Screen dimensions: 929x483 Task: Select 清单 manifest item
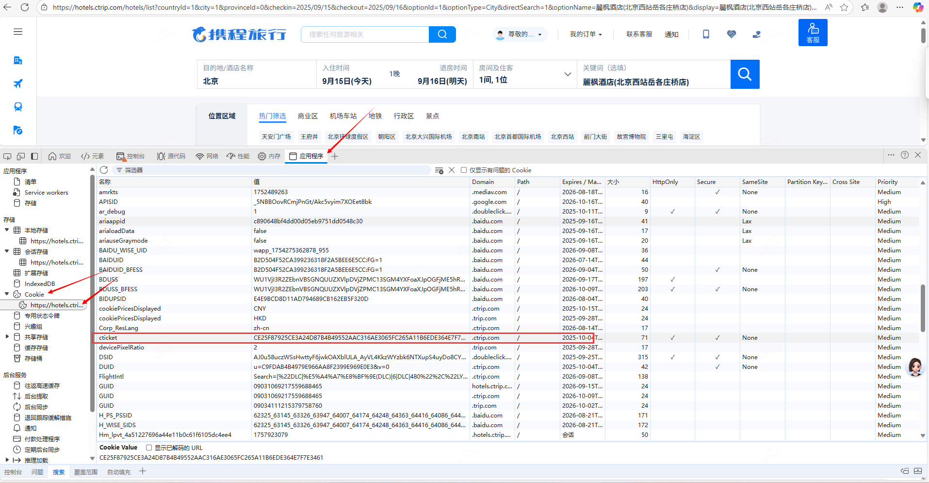tap(30, 182)
